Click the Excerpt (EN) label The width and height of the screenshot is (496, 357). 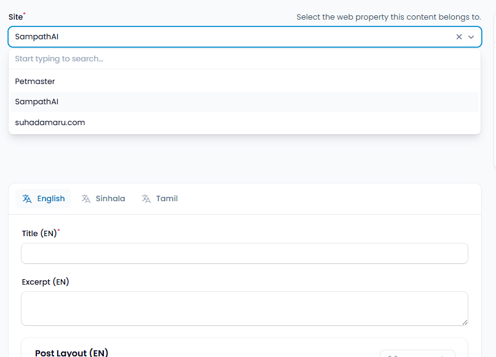(45, 282)
